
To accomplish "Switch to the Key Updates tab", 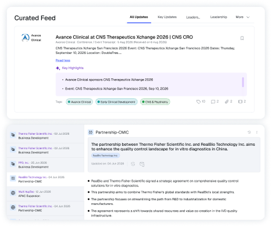I will (x=167, y=17).
